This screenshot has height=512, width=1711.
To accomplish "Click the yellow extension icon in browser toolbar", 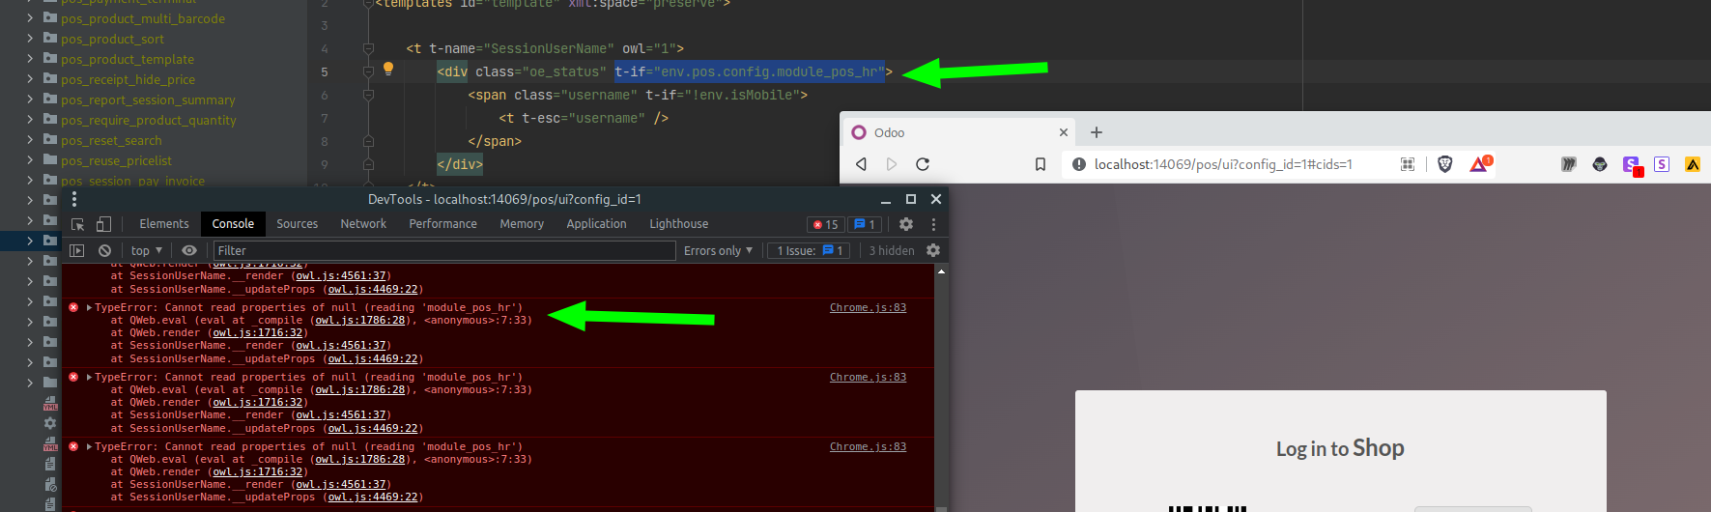I will tap(1693, 164).
